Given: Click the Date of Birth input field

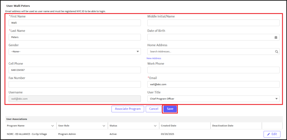Looking at the screenshot, I should pos(213,37).
